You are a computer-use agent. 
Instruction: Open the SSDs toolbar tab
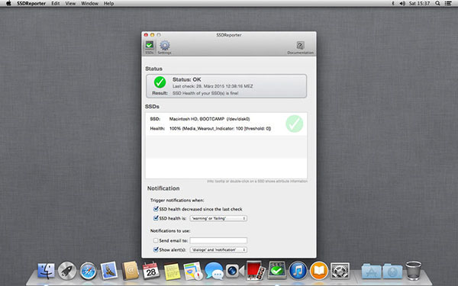coord(150,47)
